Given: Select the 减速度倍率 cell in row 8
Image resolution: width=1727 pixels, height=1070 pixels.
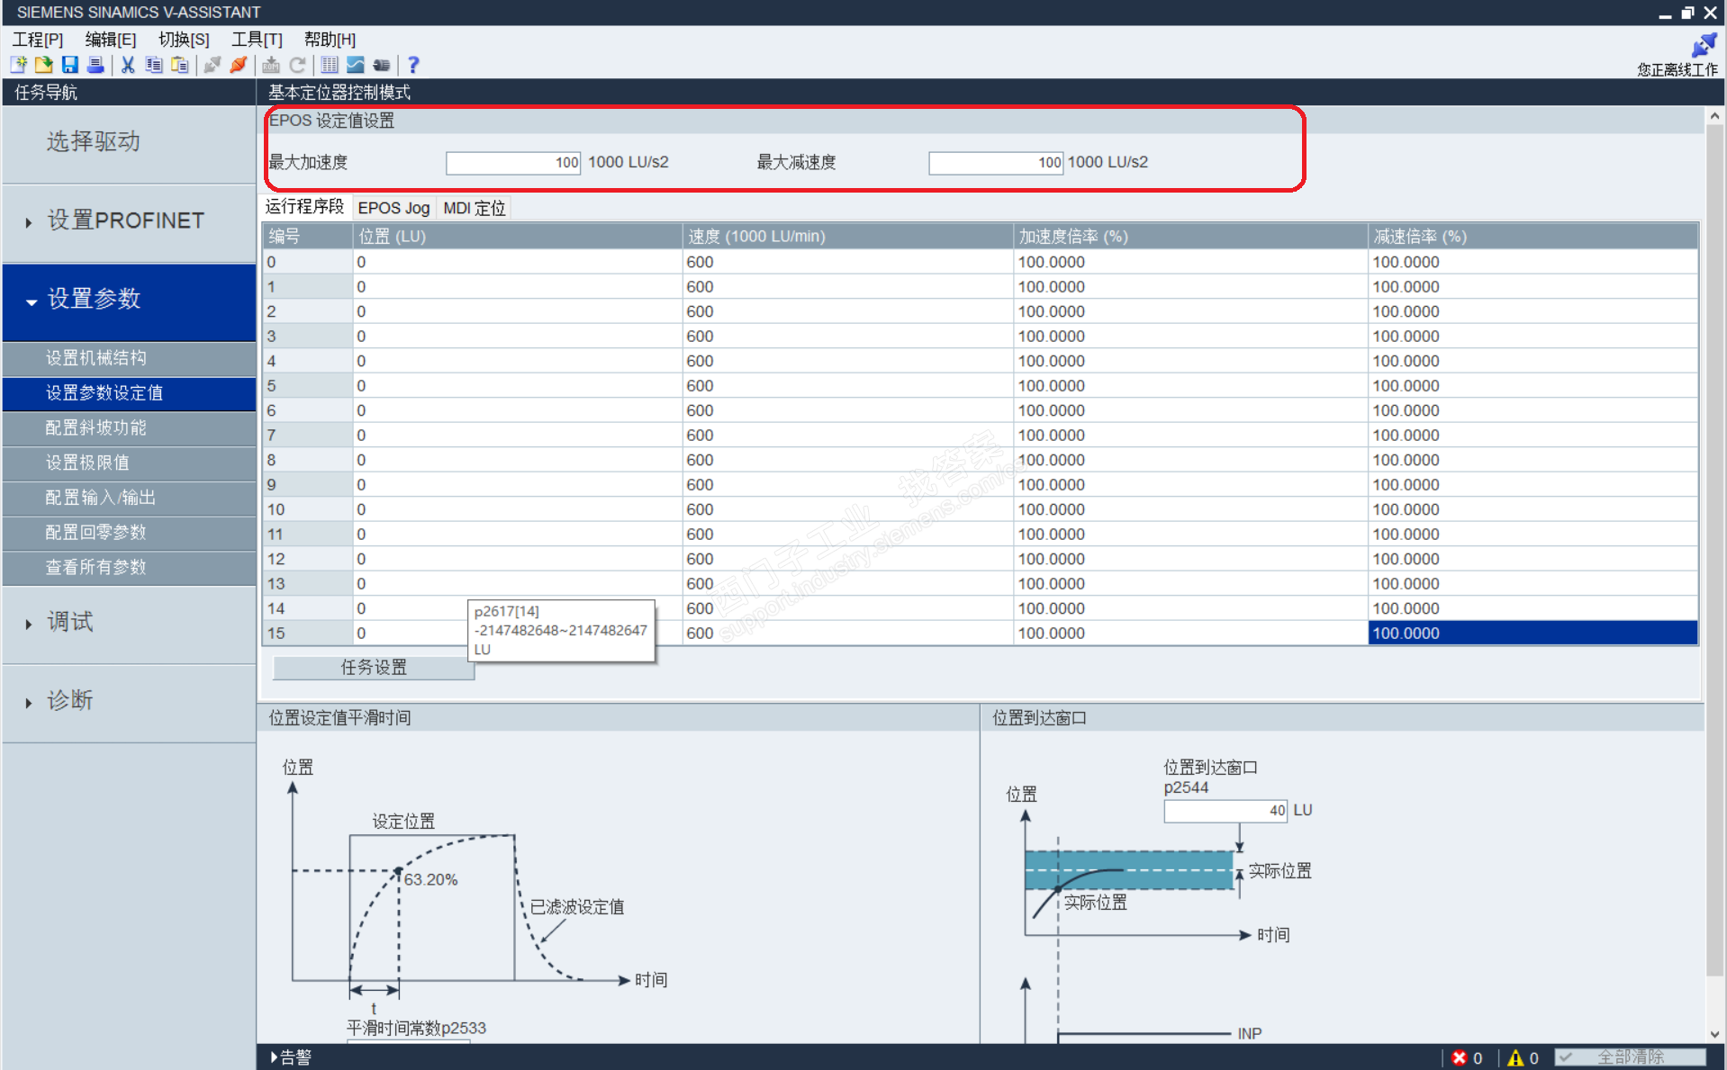Looking at the screenshot, I should pyautogui.click(x=1533, y=460).
